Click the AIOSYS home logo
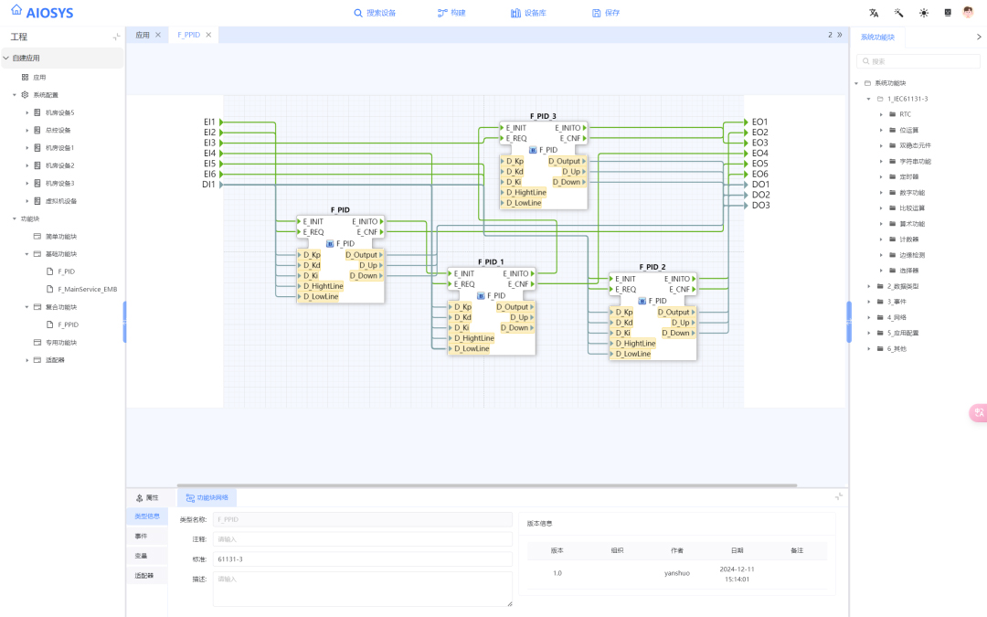 click(42, 12)
